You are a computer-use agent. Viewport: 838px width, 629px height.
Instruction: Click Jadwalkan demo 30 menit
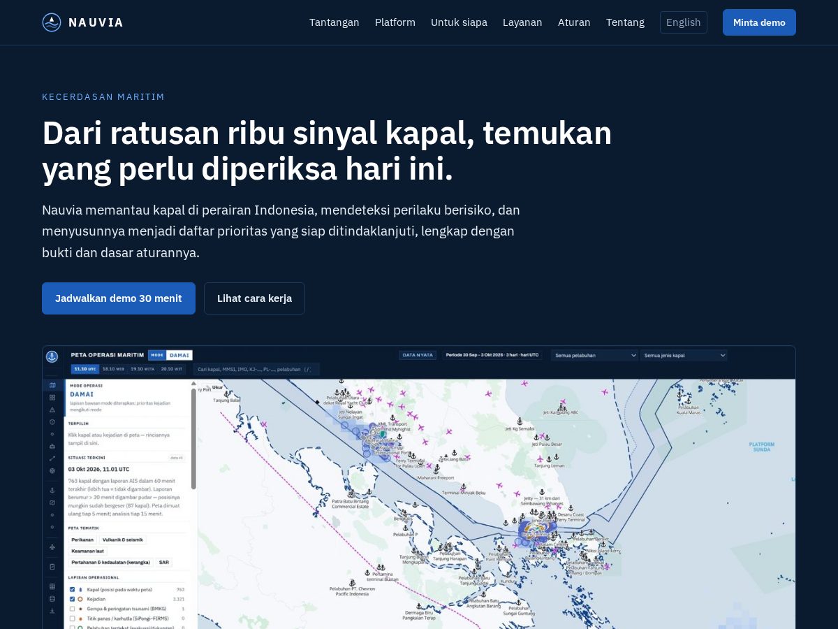coord(119,298)
